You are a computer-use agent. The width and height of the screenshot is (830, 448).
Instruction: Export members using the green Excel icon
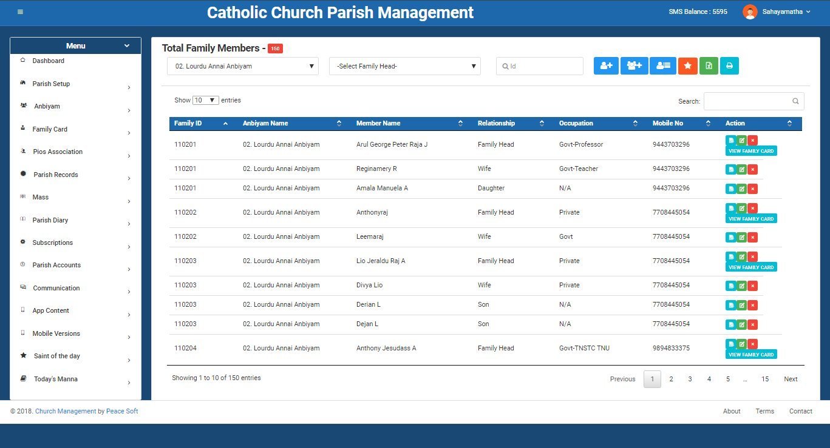709,66
